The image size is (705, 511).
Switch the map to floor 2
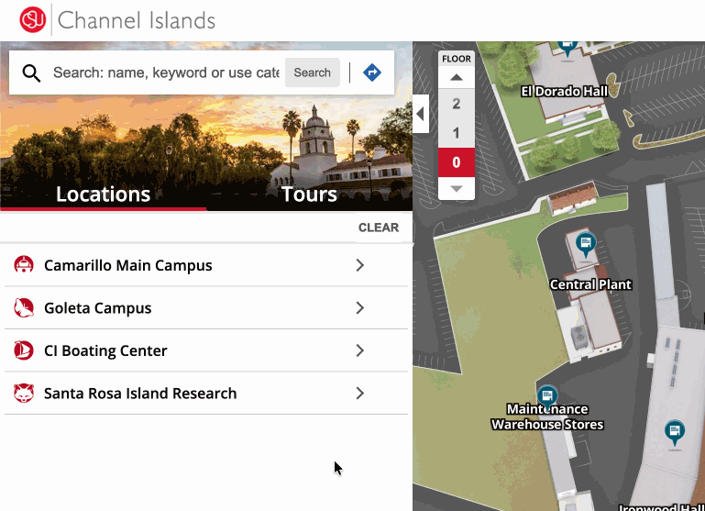pyautogui.click(x=457, y=105)
